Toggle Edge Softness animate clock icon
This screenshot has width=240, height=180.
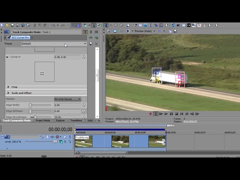(84, 111)
